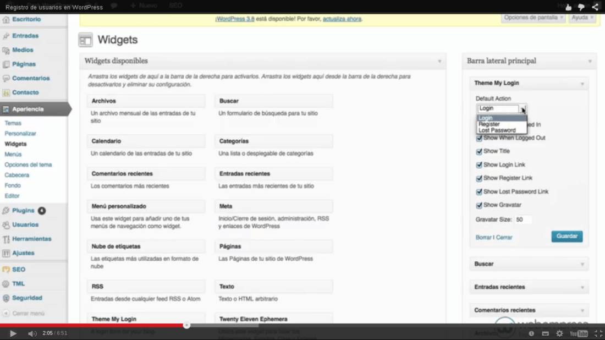
Task: Dislike the video with thumbs down icon
Action: (x=581, y=7)
